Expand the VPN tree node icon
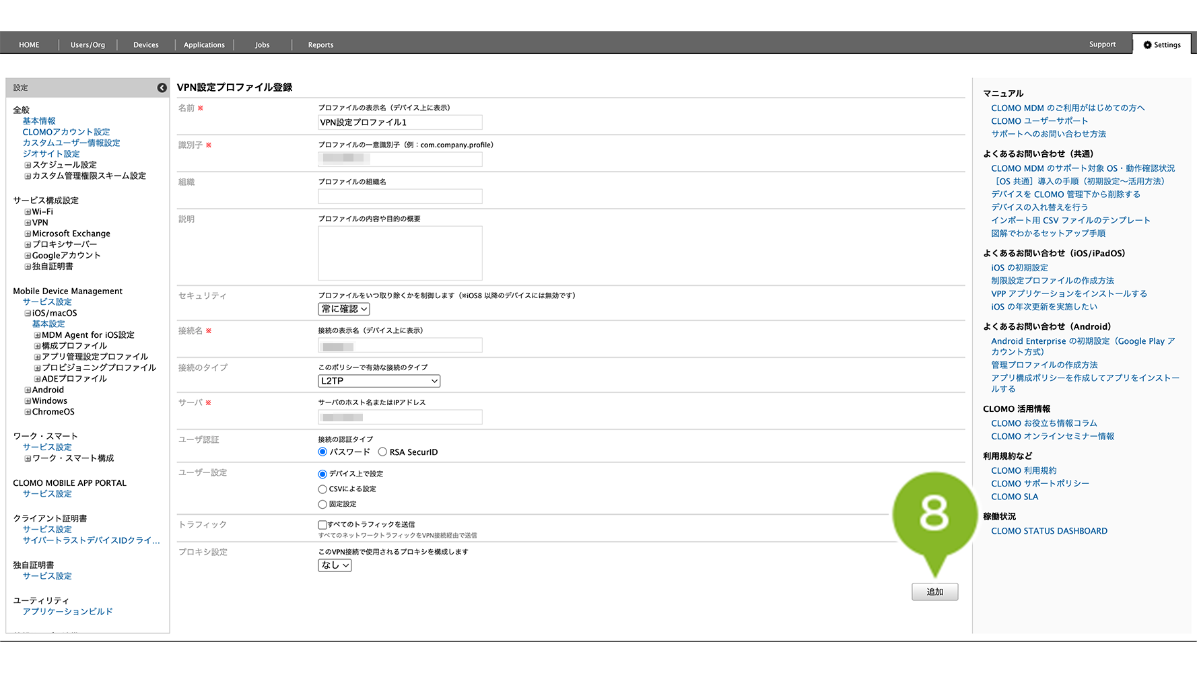Screen dimensions: 1197x673 click(28, 223)
